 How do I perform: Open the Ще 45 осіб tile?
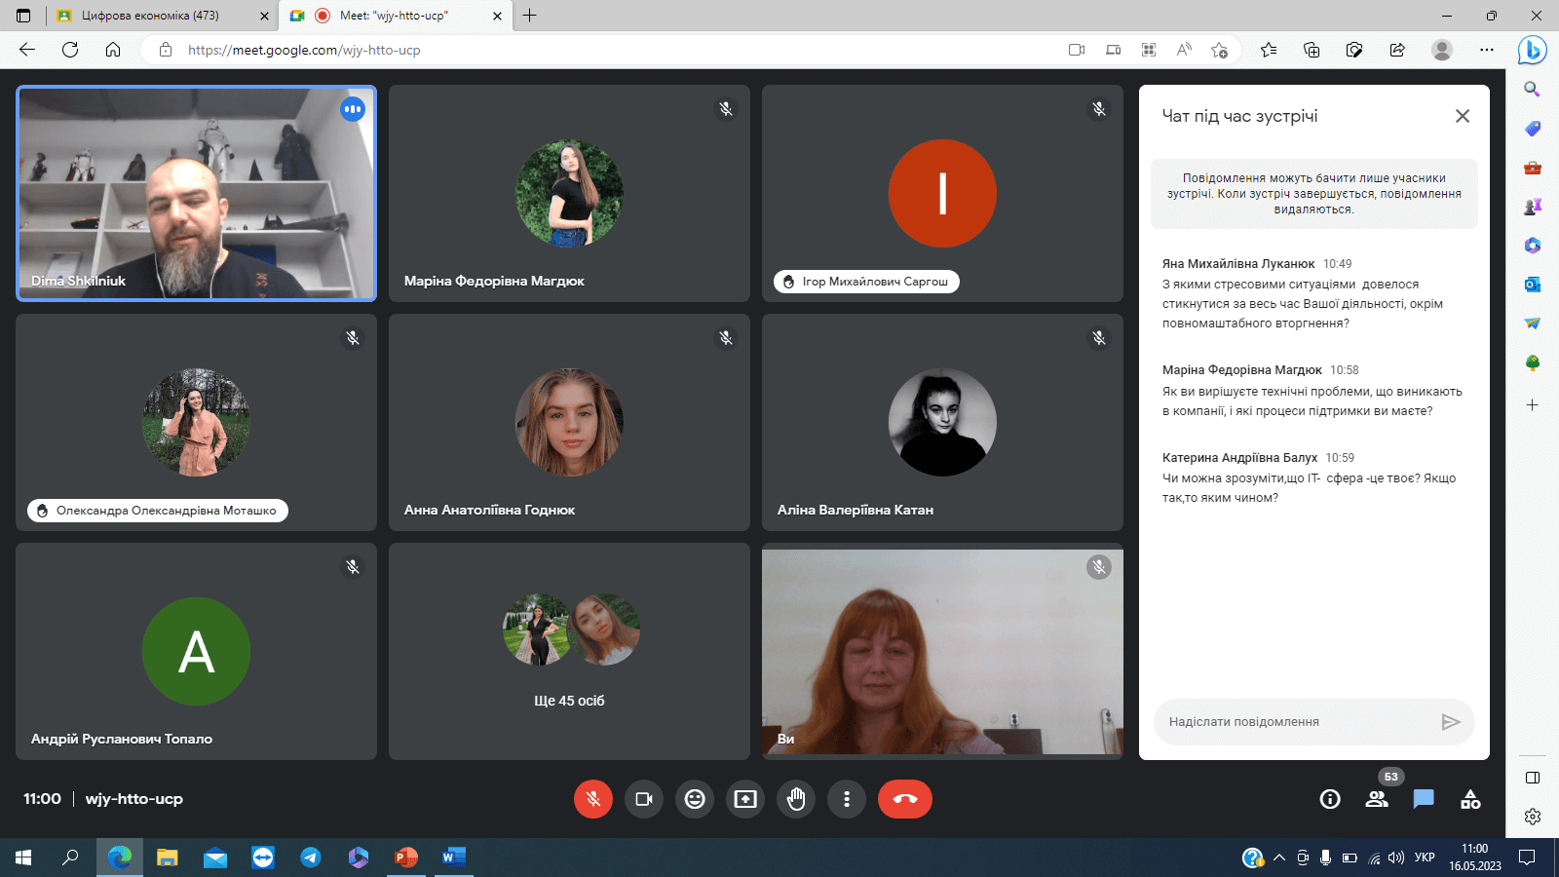coord(569,651)
